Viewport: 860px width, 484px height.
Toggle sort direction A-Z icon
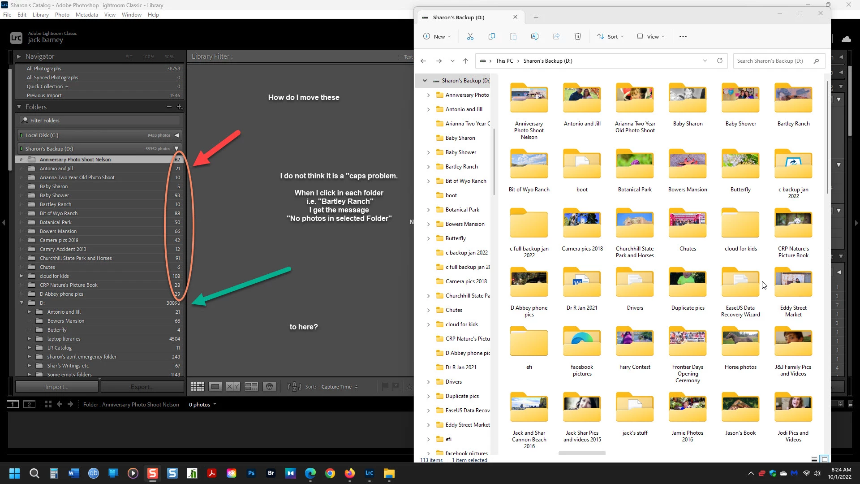(x=294, y=387)
